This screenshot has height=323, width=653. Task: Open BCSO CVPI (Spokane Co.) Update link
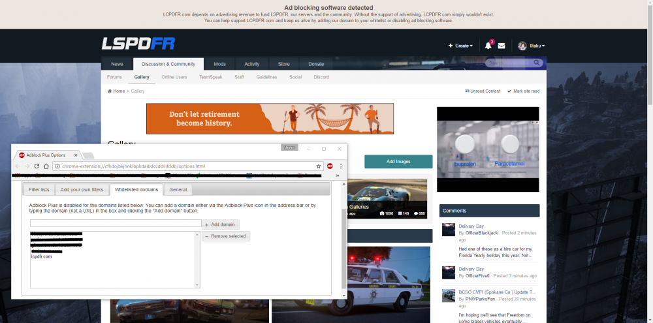(x=497, y=292)
